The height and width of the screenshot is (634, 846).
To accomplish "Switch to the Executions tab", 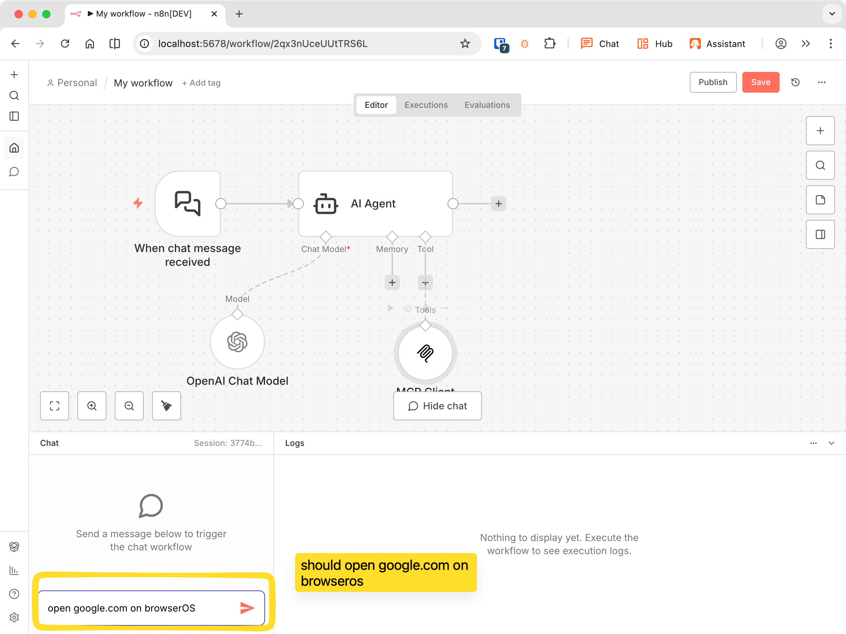I will [426, 105].
